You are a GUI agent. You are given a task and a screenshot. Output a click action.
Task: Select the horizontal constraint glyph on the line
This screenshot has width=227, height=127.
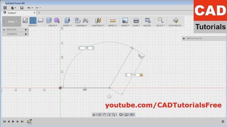coord(85,90)
